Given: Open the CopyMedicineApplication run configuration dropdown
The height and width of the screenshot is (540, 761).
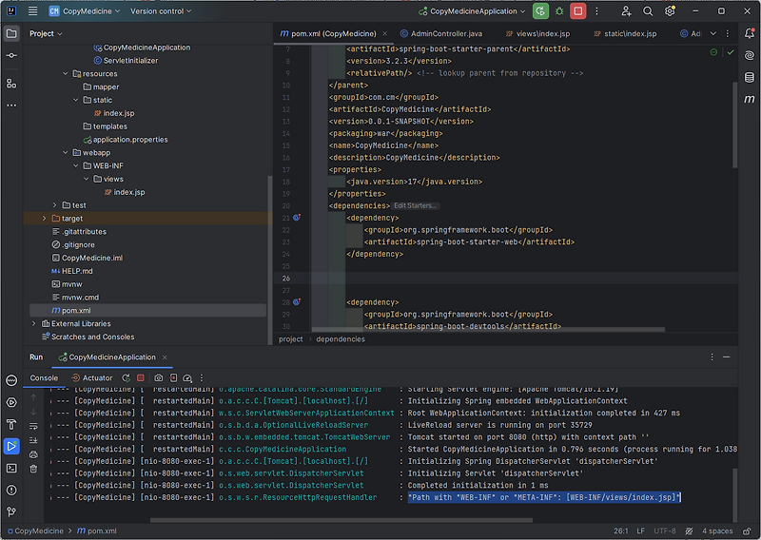Looking at the screenshot, I should [472, 11].
